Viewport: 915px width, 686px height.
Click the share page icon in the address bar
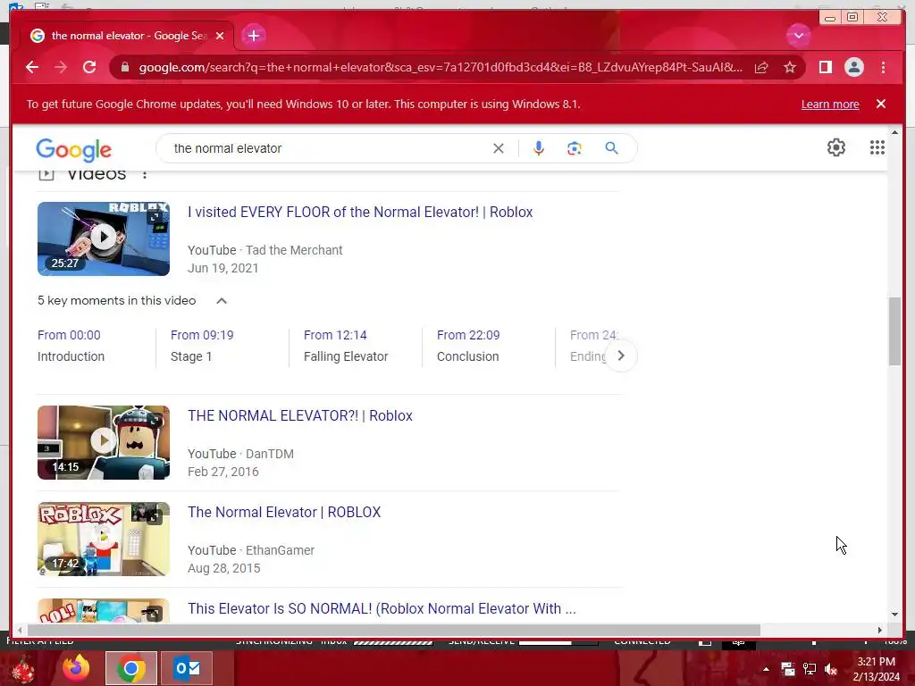(761, 67)
